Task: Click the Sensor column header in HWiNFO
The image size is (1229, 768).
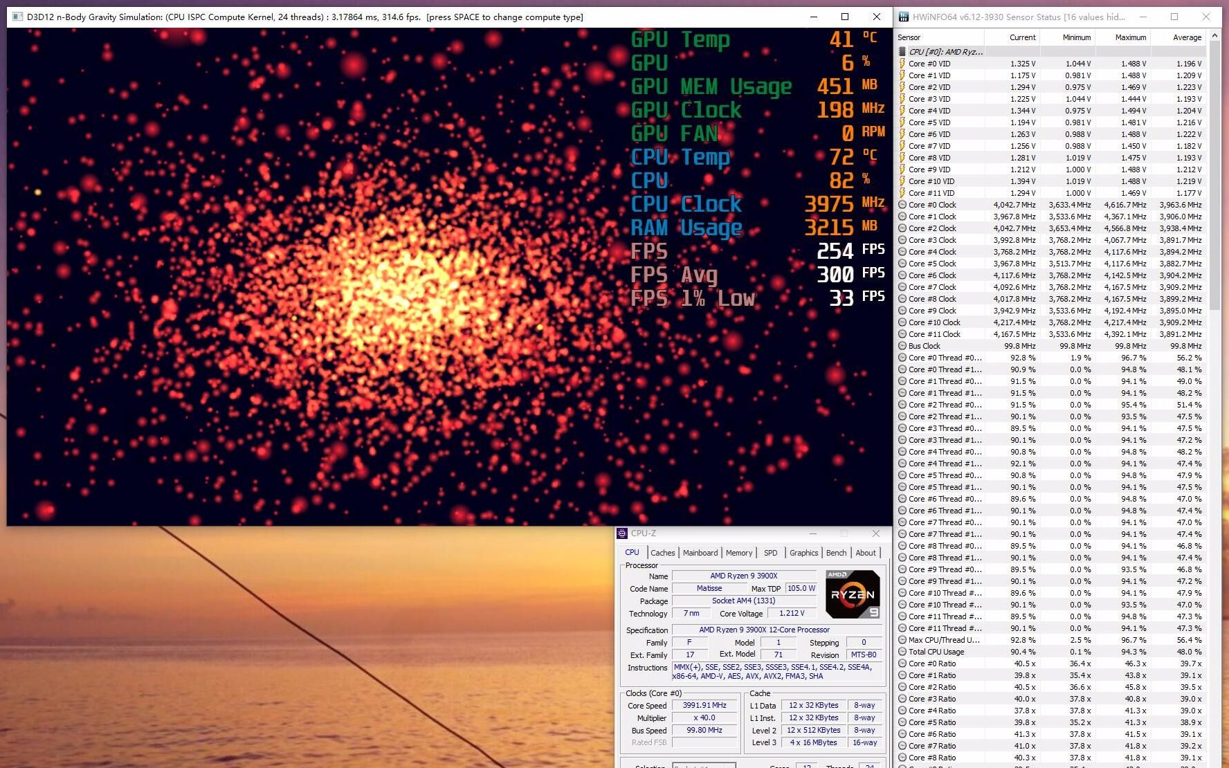Action: coord(939,37)
